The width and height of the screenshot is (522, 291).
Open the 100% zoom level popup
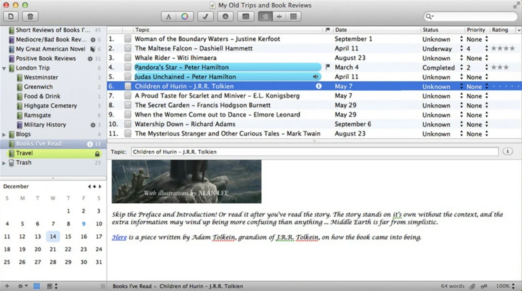[506, 286]
